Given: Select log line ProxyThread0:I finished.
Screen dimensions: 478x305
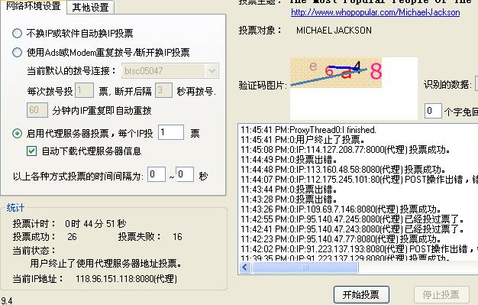Looking at the screenshot, I should click(x=308, y=130).
